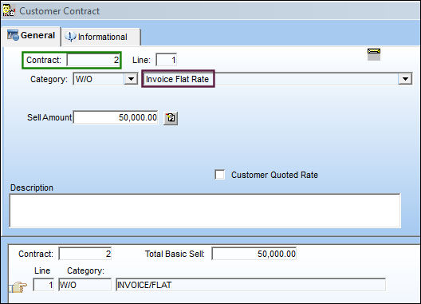Click the Description label
The height and width of the screenshot is (304, 421).
pos(32,188)
